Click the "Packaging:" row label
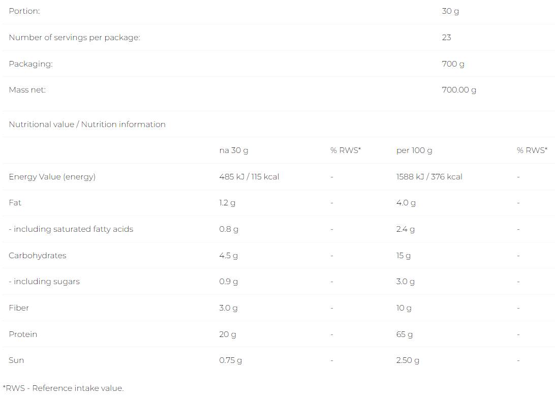Image resolution: width=555 pixels, height=398 pixels. click(30, 64)
